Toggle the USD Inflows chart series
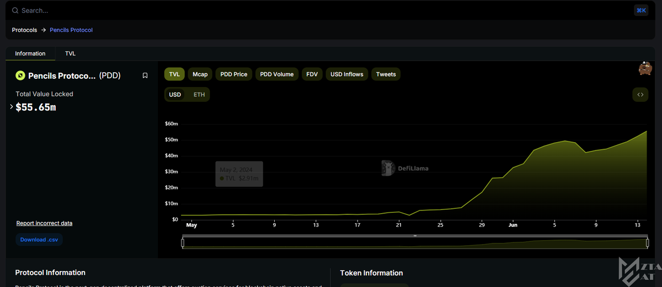This screenshot has height=287, width=662. 347,74
